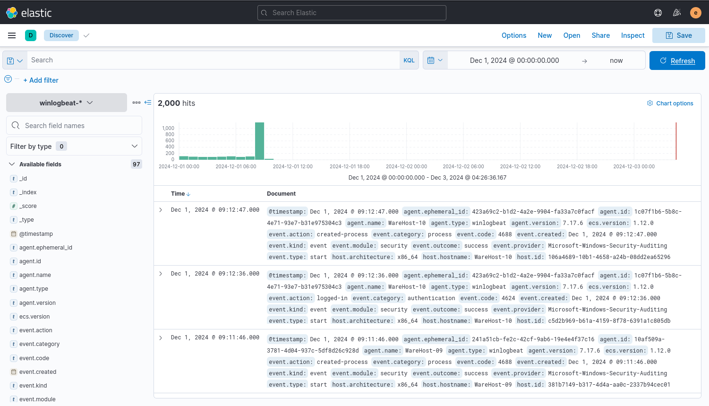Select the agent.type field
The width and height of the screenshot is (709, 406).
(x=34, y=289)
